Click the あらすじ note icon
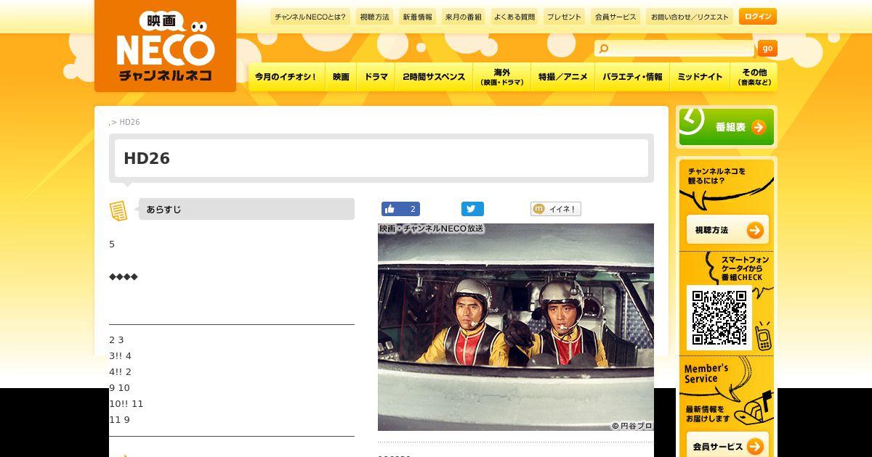This screenshot has width=872, height=457. [x=118, y=210]
